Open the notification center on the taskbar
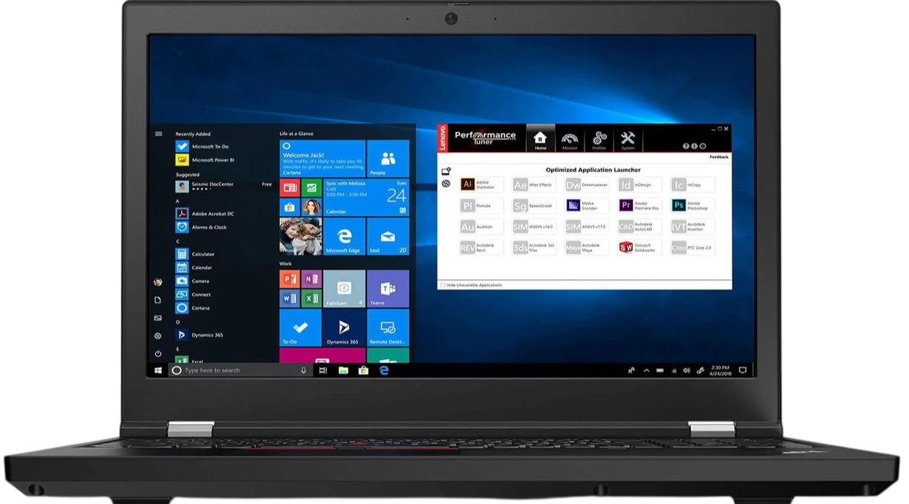This screenshot has width=909, height=504. point(742,370)
